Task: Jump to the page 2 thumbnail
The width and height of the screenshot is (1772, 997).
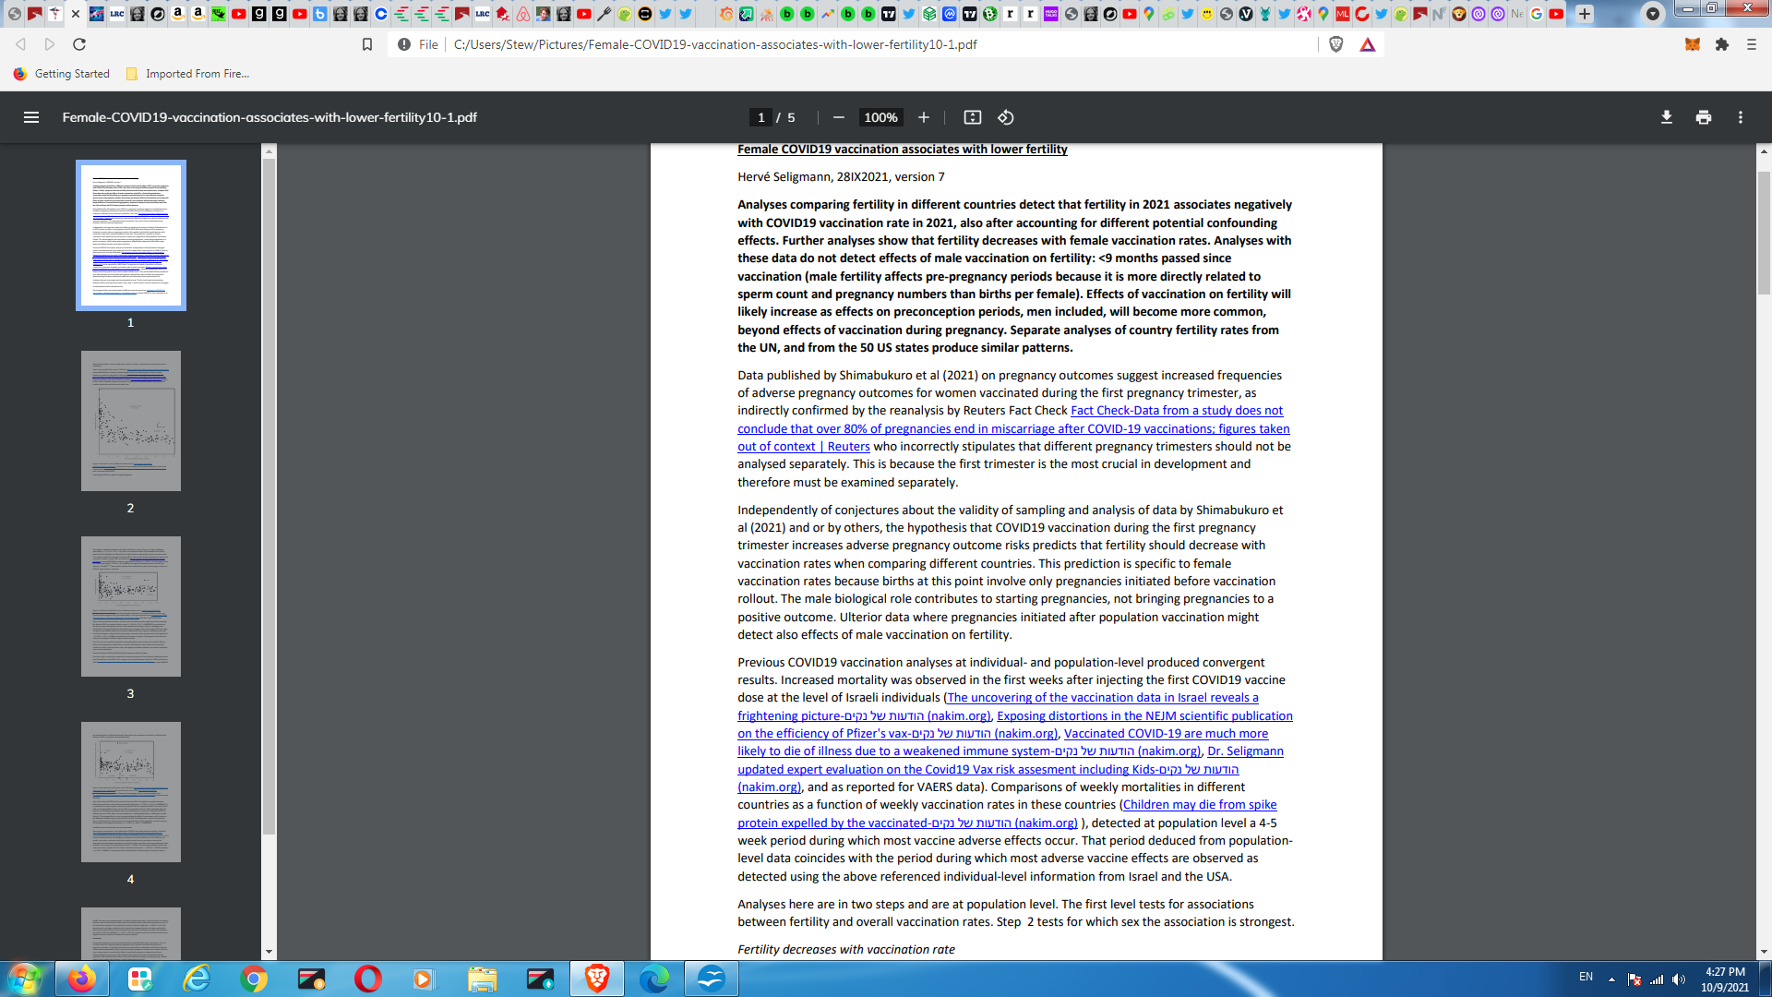Action: (131, 421)
